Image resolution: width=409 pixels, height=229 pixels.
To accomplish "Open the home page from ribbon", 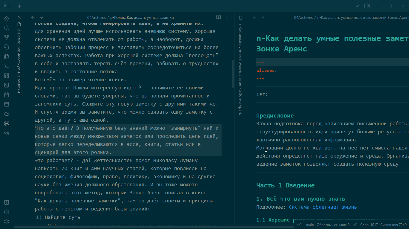I will click(x=7, y=18).
